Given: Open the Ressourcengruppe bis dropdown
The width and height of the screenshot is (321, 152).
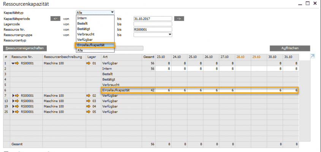Looking at the screenshot, I should 153,35.
